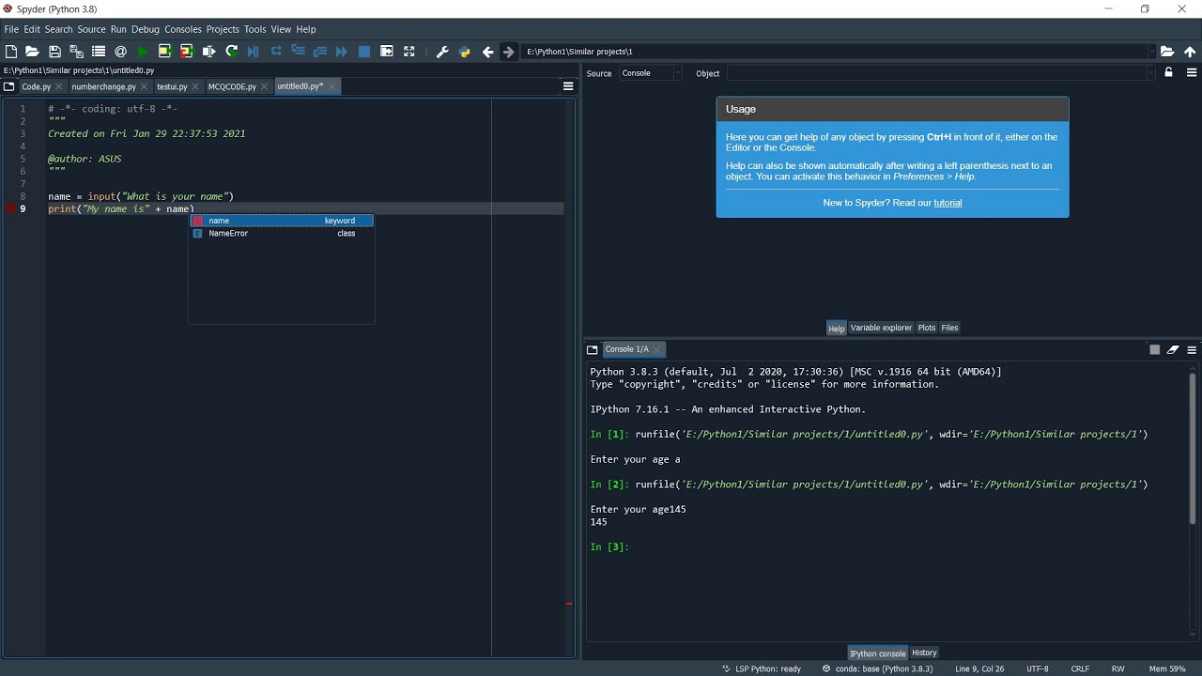Open the File menu
1202x676 pixels.
(11, 29)
